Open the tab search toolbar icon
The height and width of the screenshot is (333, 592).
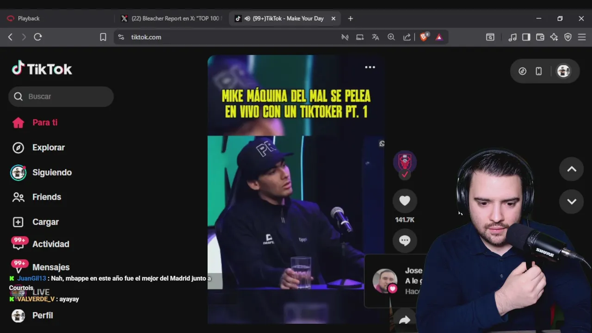pos(490,37)
